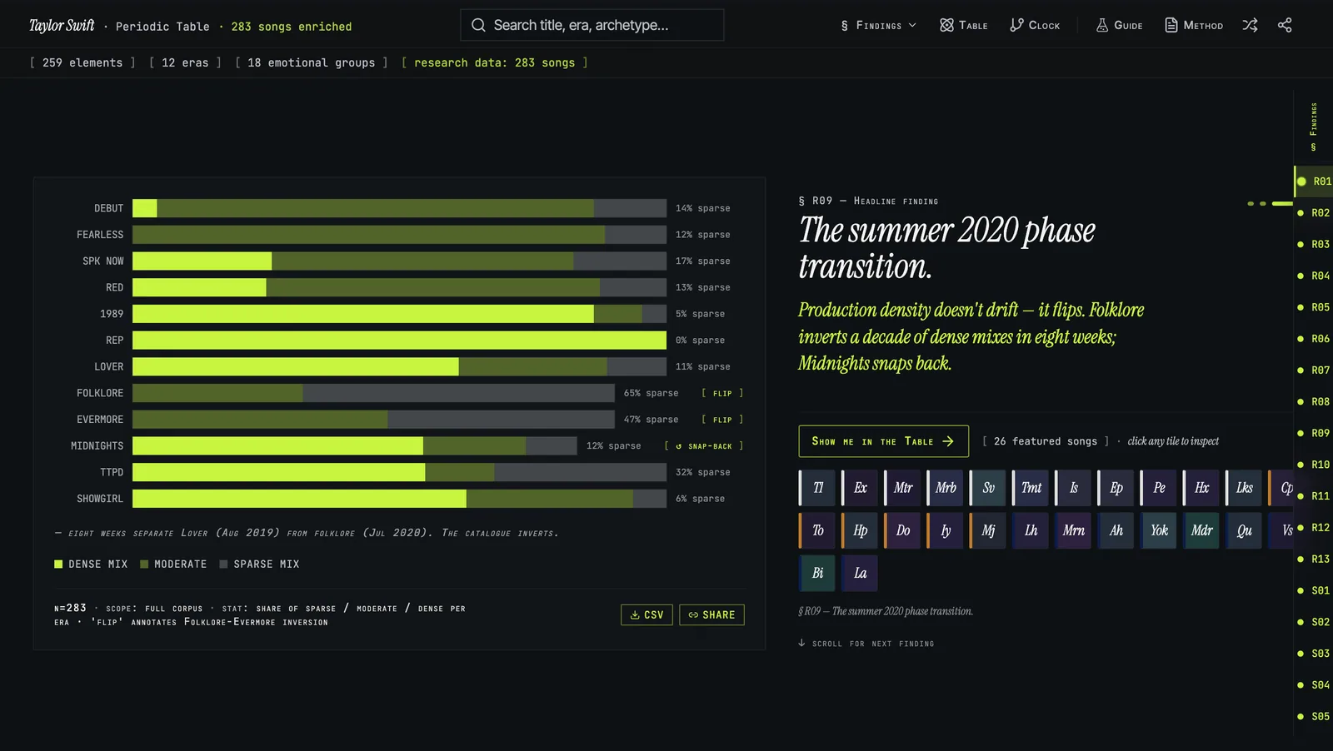Select the Sv song tile
The image size is (1333, 751).
coord(988,488)
